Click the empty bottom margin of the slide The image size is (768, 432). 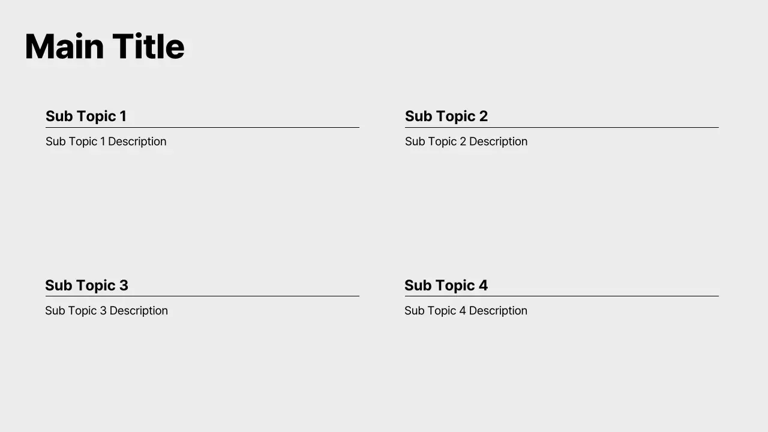click(384, 414)
